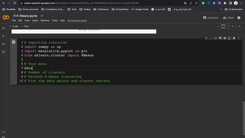
Task: Open browser side panel icon
Action: 230,3
